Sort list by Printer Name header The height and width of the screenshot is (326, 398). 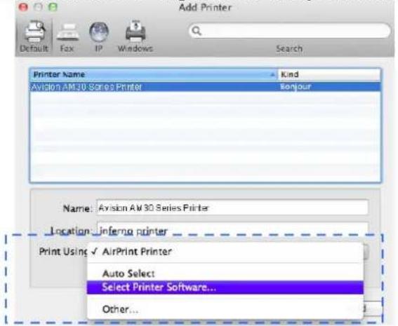tap(154, 74)
